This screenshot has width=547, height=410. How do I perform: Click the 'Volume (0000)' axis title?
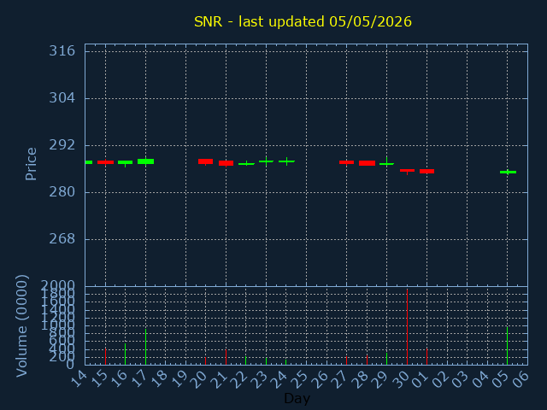21,326
